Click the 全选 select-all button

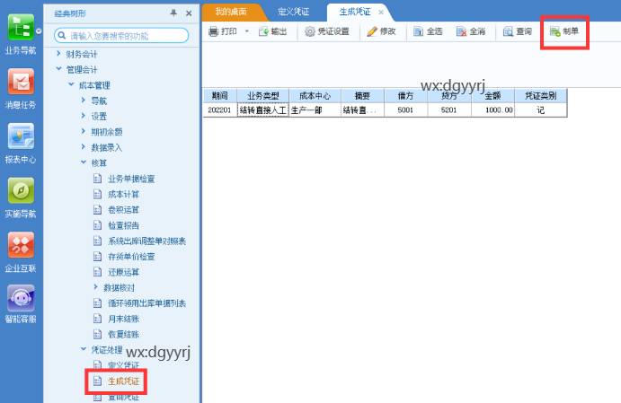tap(427, 31)
